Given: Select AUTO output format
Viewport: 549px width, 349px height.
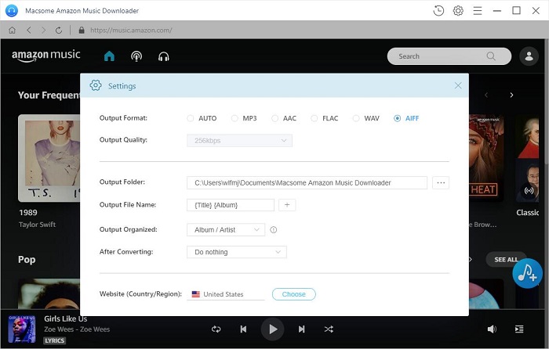Looking at the screenshot, I should tap(202, 118).
